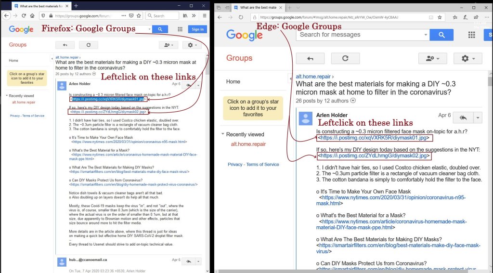Select the Firefox tab 'What are the best materials'
493x273 pixels.
point(41,6)
